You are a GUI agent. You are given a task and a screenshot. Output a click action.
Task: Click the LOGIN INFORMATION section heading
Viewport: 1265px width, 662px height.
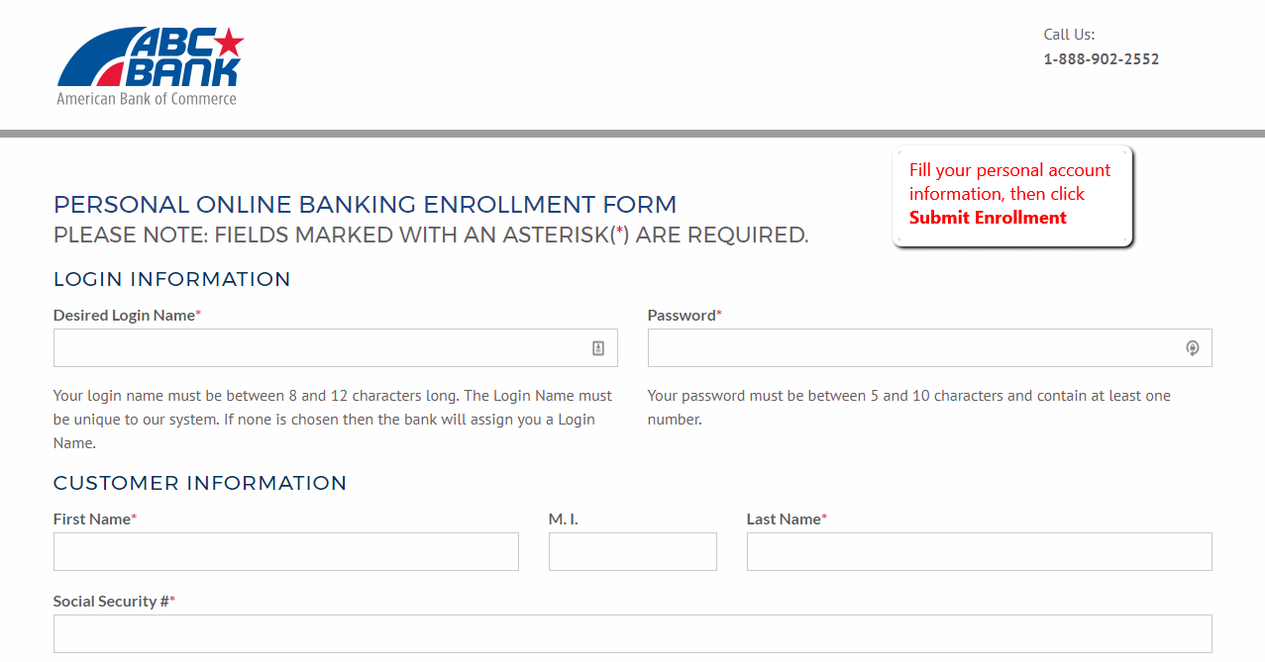171,279
